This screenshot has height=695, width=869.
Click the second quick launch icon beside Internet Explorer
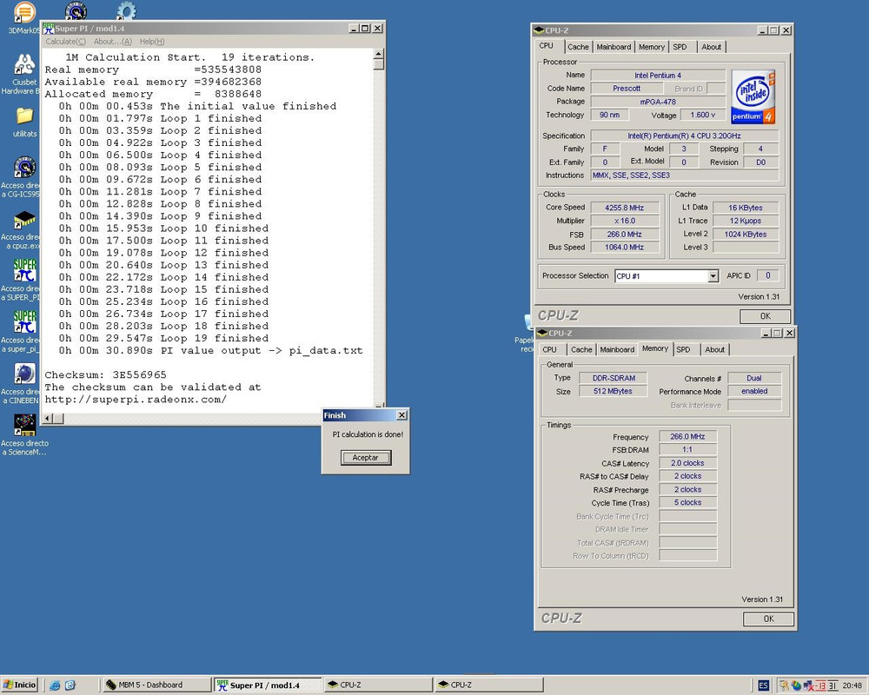coord(70,685)
